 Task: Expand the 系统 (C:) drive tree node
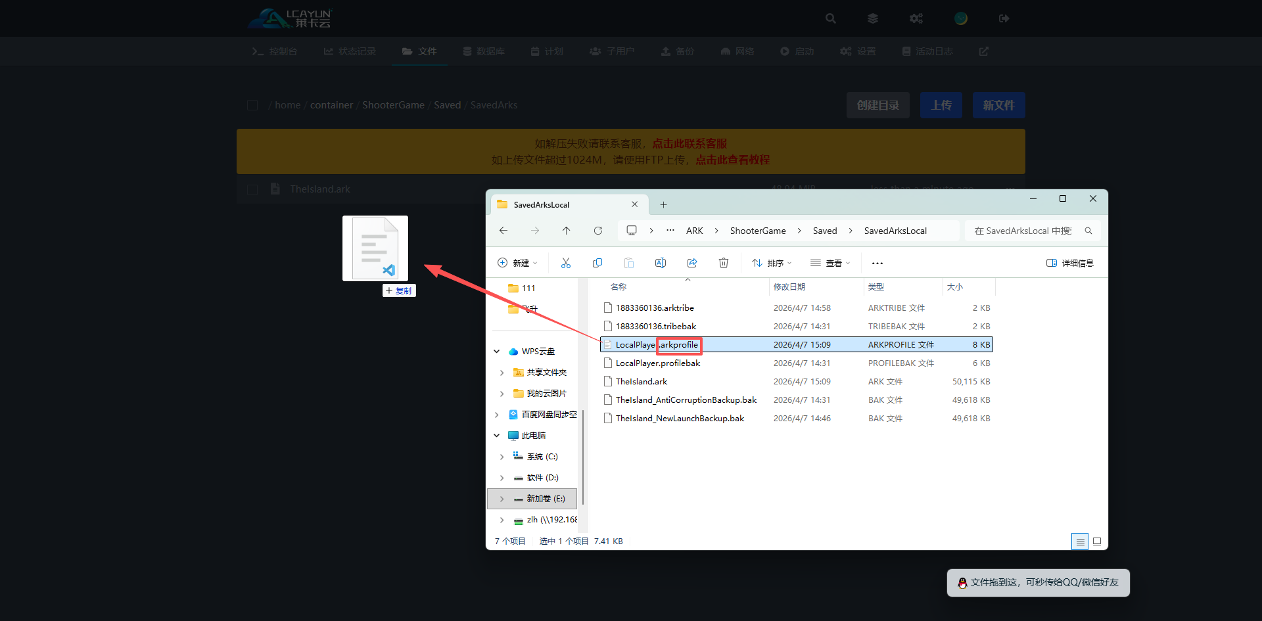tap(502, 457)
